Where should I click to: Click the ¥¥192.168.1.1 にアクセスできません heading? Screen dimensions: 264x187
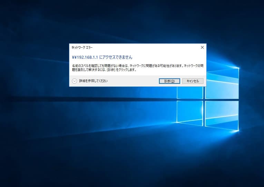102,57
